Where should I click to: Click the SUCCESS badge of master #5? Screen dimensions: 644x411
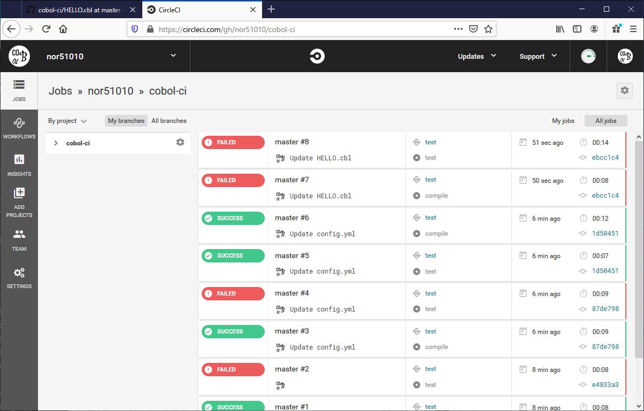pos(233,255)
